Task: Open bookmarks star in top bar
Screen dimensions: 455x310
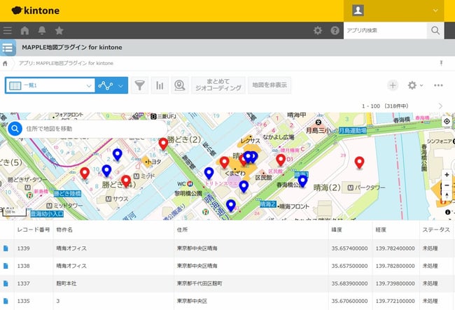Action: 59,31
